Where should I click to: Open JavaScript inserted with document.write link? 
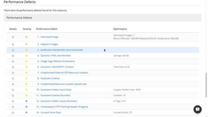pyautogui.click(x=62, y=50)
